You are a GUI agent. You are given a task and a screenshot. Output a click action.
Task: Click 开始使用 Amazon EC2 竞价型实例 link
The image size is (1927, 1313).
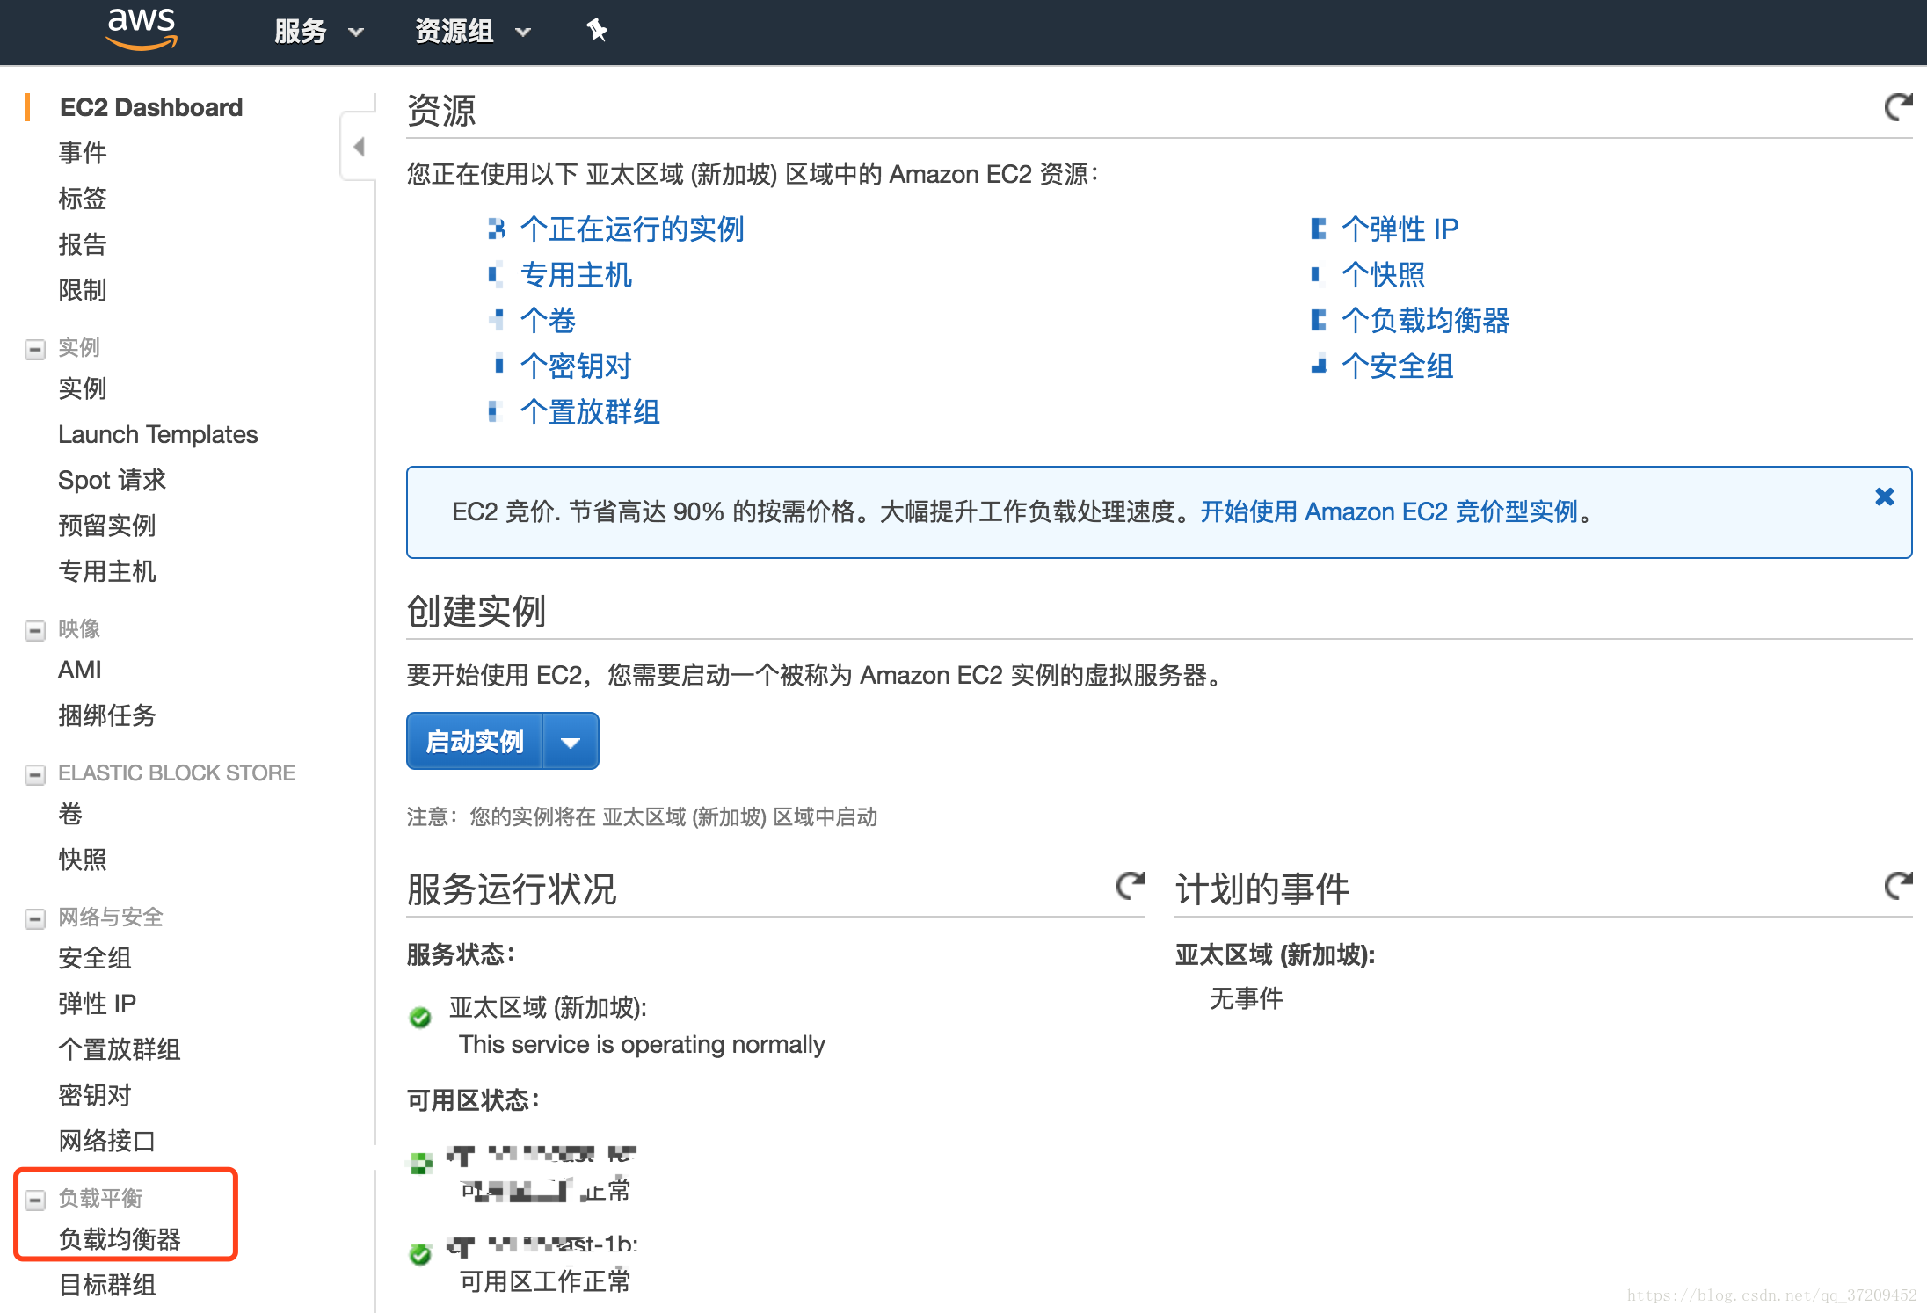pyautogui.click(x=1389, y=511)
